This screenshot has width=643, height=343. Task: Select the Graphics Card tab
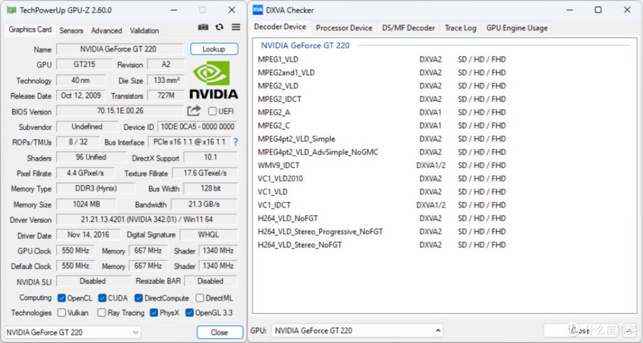coord(30,30)
